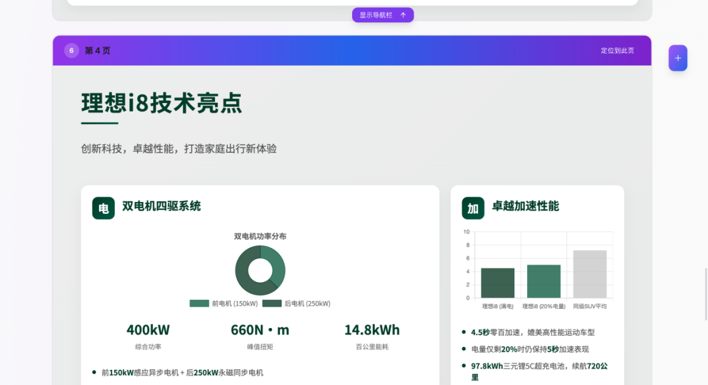
Task: Select the 第 4 页 header label
Action: [x=98, y=51]
